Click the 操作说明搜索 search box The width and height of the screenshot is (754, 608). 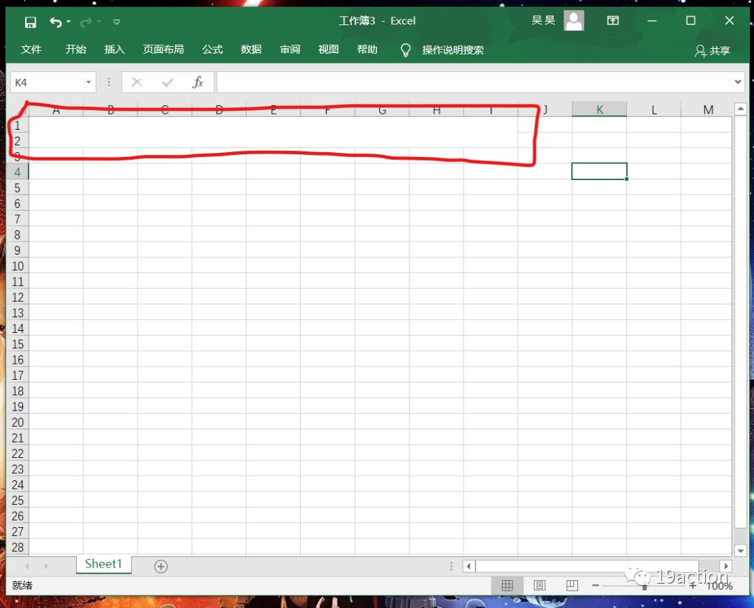click(x=452, y=50)
